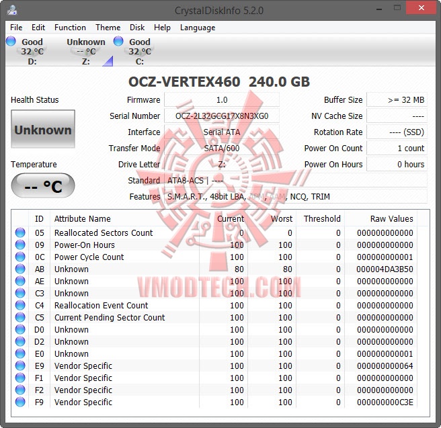Click status orb for Current Pending Sector Count
The height and width of the screenshot is (428, 441).
(x=20, y=317)
